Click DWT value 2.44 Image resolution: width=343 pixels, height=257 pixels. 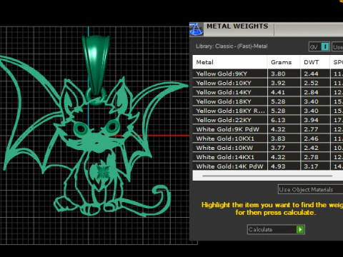click(311, 74)
